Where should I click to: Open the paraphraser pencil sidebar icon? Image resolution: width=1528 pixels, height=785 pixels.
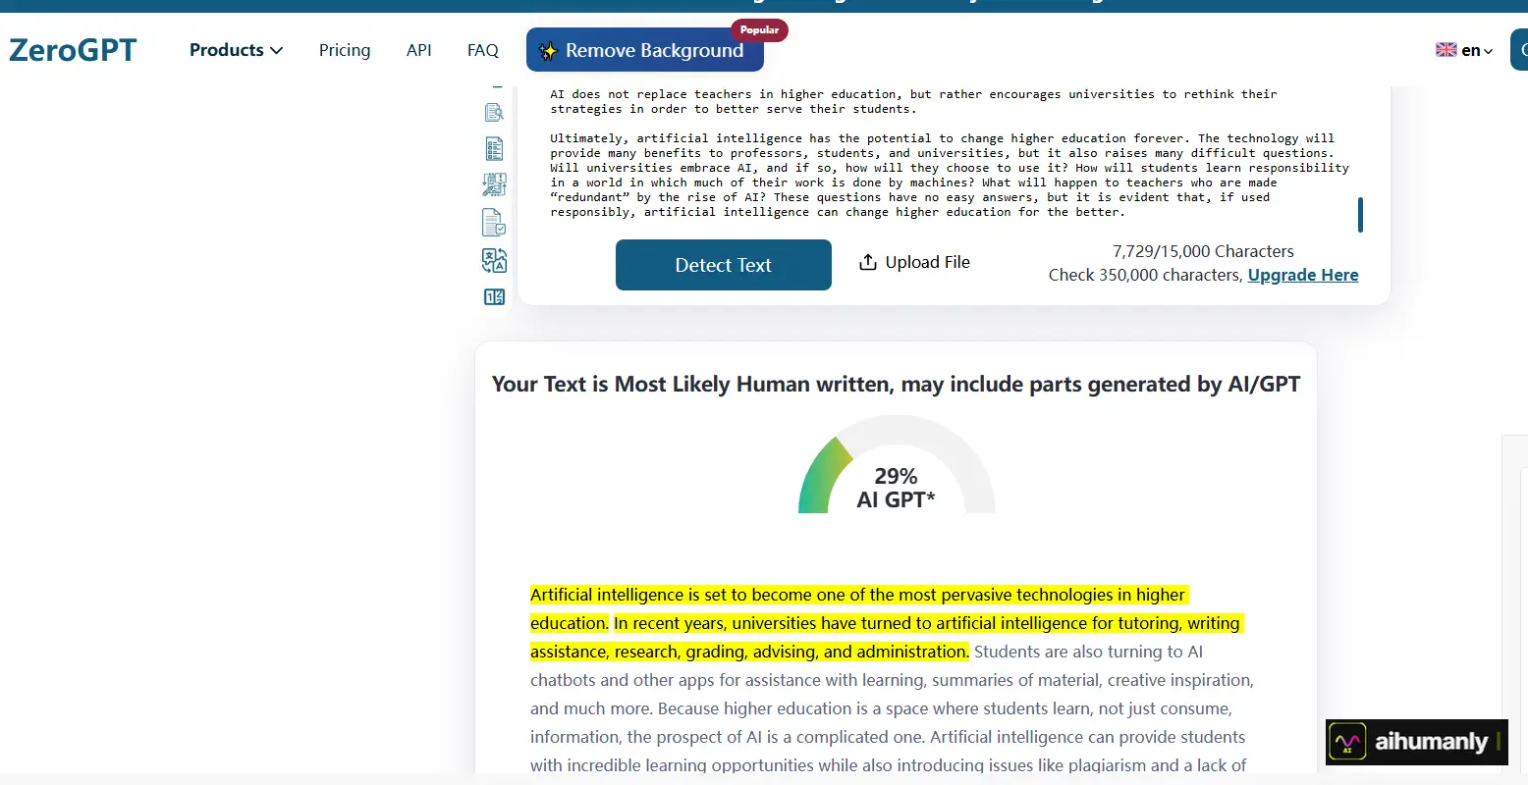(494, 184)
